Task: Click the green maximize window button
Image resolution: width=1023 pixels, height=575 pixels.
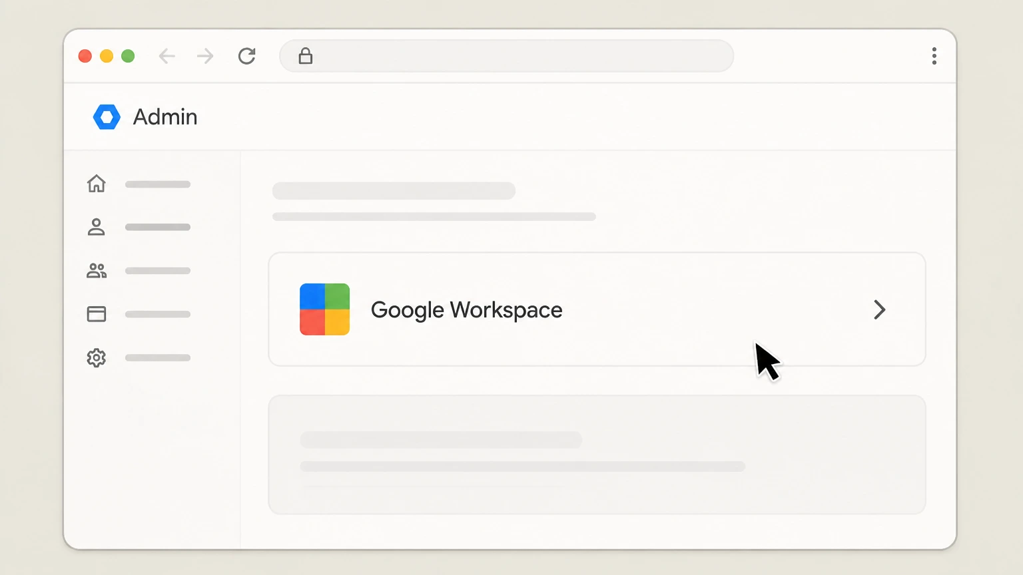Action: 128,56
